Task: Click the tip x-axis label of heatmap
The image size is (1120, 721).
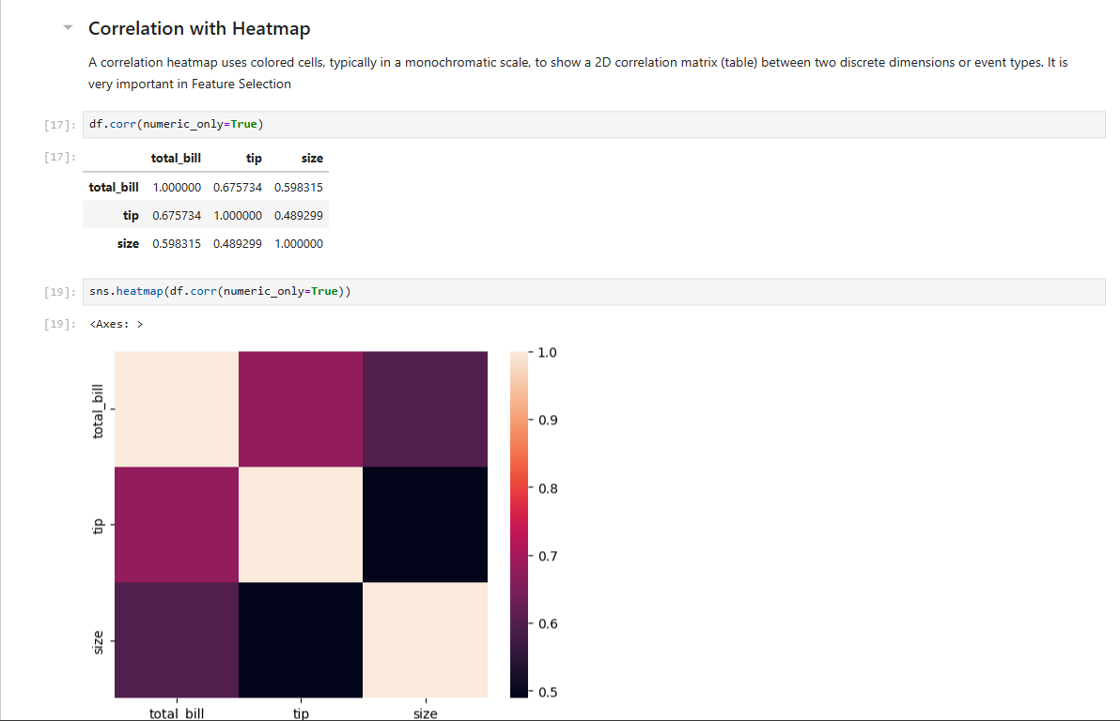Action: tap(301, 713)
